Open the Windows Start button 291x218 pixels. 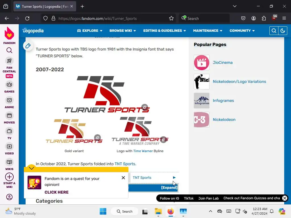coord(103,211)
